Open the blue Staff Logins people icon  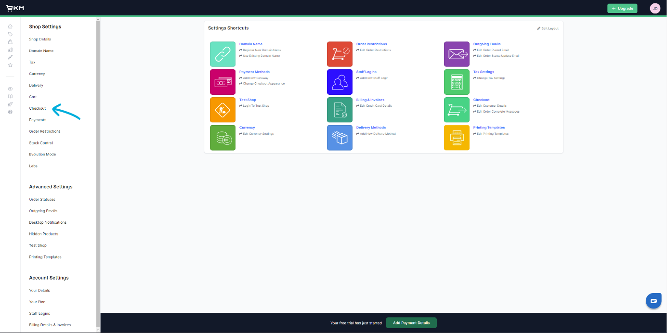[340, 82]
